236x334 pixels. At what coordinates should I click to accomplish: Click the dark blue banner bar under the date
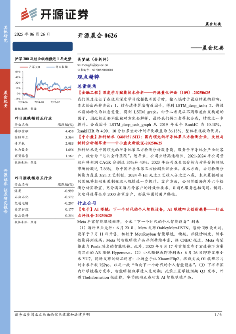tap(42, 46)
